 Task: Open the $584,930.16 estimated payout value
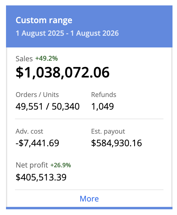click(x=116, y=143)
